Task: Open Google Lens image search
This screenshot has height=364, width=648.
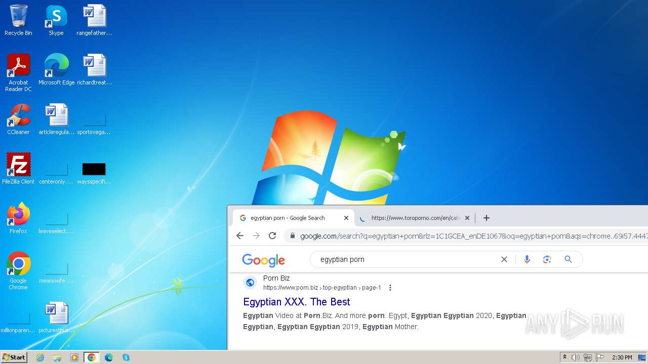Action: tap(547, 259)
